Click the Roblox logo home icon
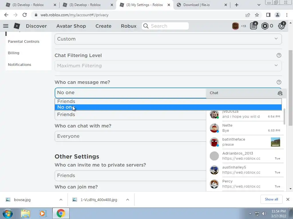This screenshot has width=293, height=219. click(17, 26)
